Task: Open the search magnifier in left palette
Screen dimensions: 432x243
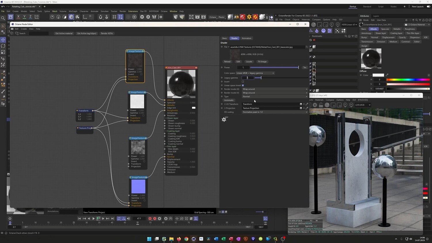Action: tap(3, 18)
